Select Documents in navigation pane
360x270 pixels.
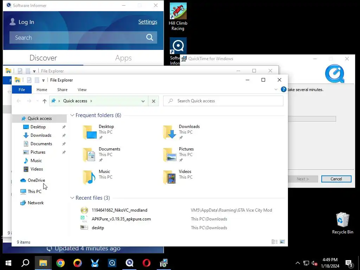point(41,144)
